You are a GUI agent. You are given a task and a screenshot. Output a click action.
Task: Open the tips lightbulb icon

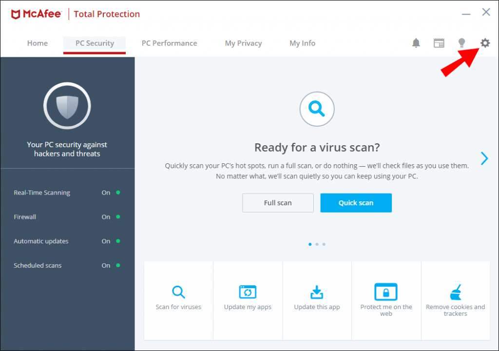pos(461,43)
